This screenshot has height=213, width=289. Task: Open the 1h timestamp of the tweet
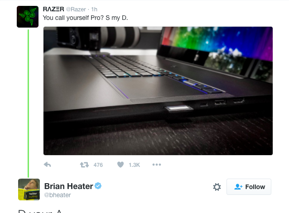pyautogui.click(x=94, y=9)
